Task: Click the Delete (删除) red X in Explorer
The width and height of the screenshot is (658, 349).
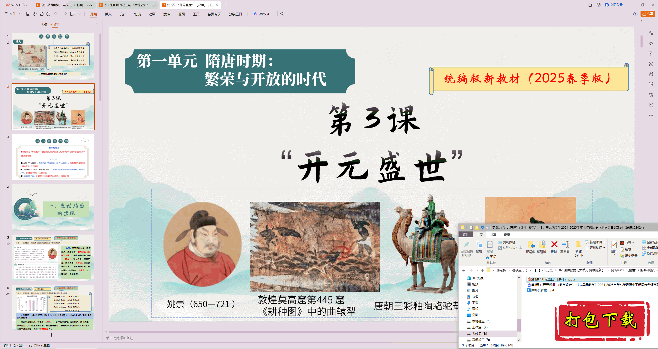Action: pyautogui.click(x=554, y=247)
